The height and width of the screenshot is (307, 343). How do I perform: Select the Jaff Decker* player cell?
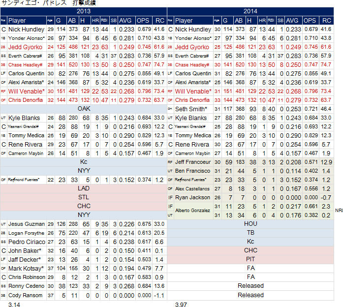27,260
